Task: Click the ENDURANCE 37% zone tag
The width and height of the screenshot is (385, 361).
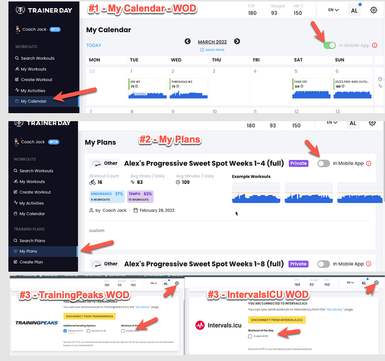Action: 107,196
